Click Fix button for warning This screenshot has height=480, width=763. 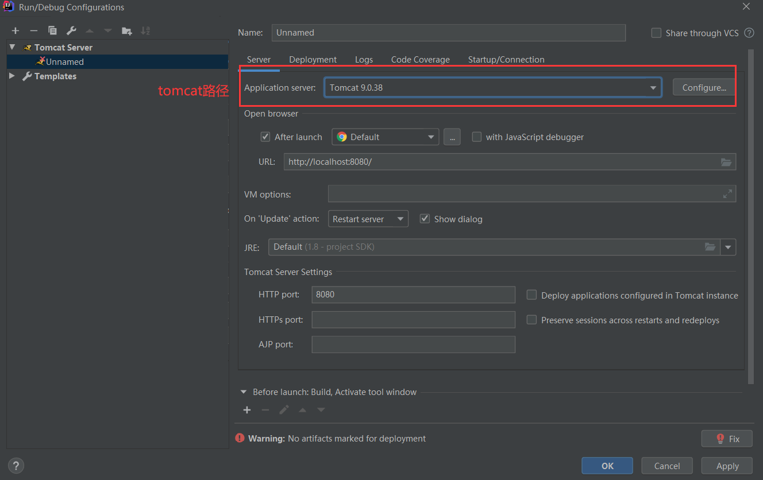(x=727, y=438)
